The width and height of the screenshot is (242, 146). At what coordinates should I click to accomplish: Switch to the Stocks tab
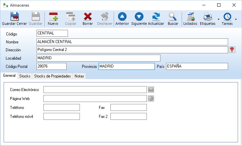point(25,76)
